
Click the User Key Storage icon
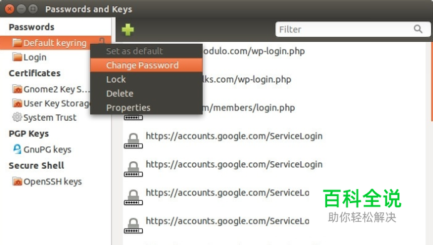17,103
